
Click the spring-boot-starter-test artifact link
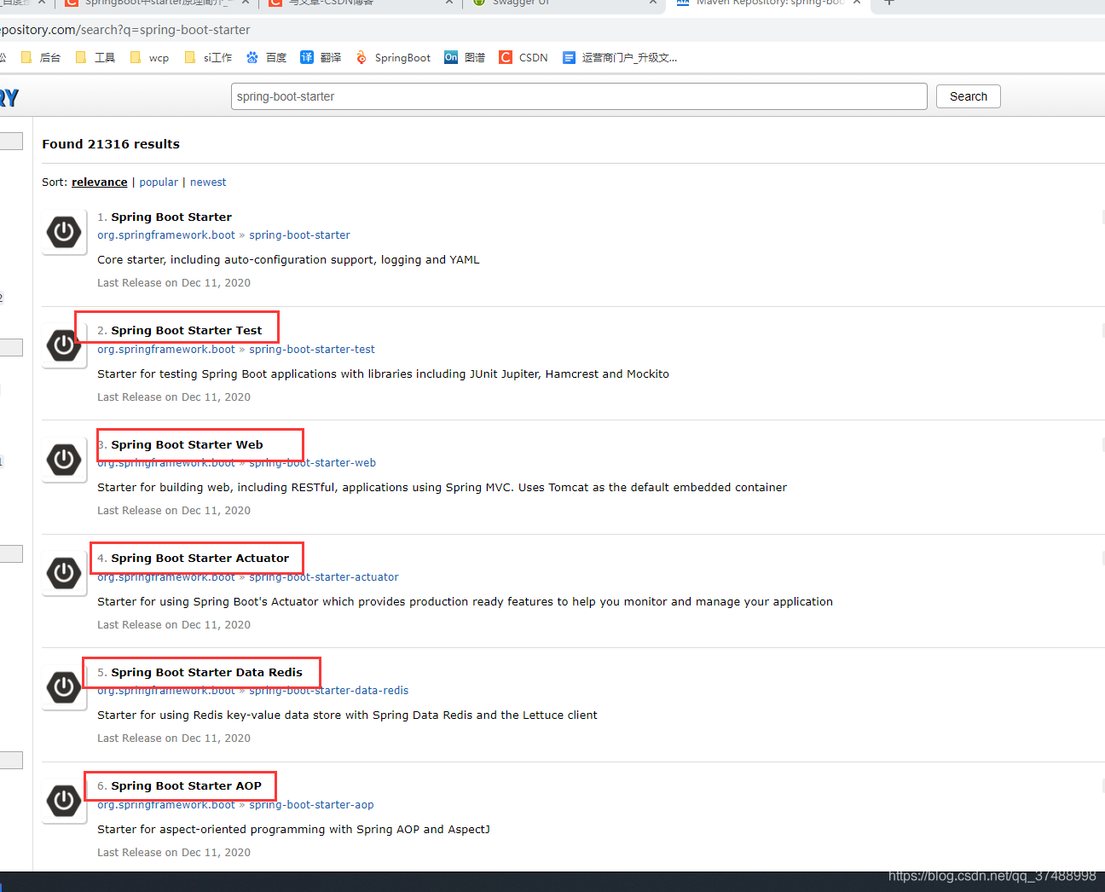click(312, 350)
